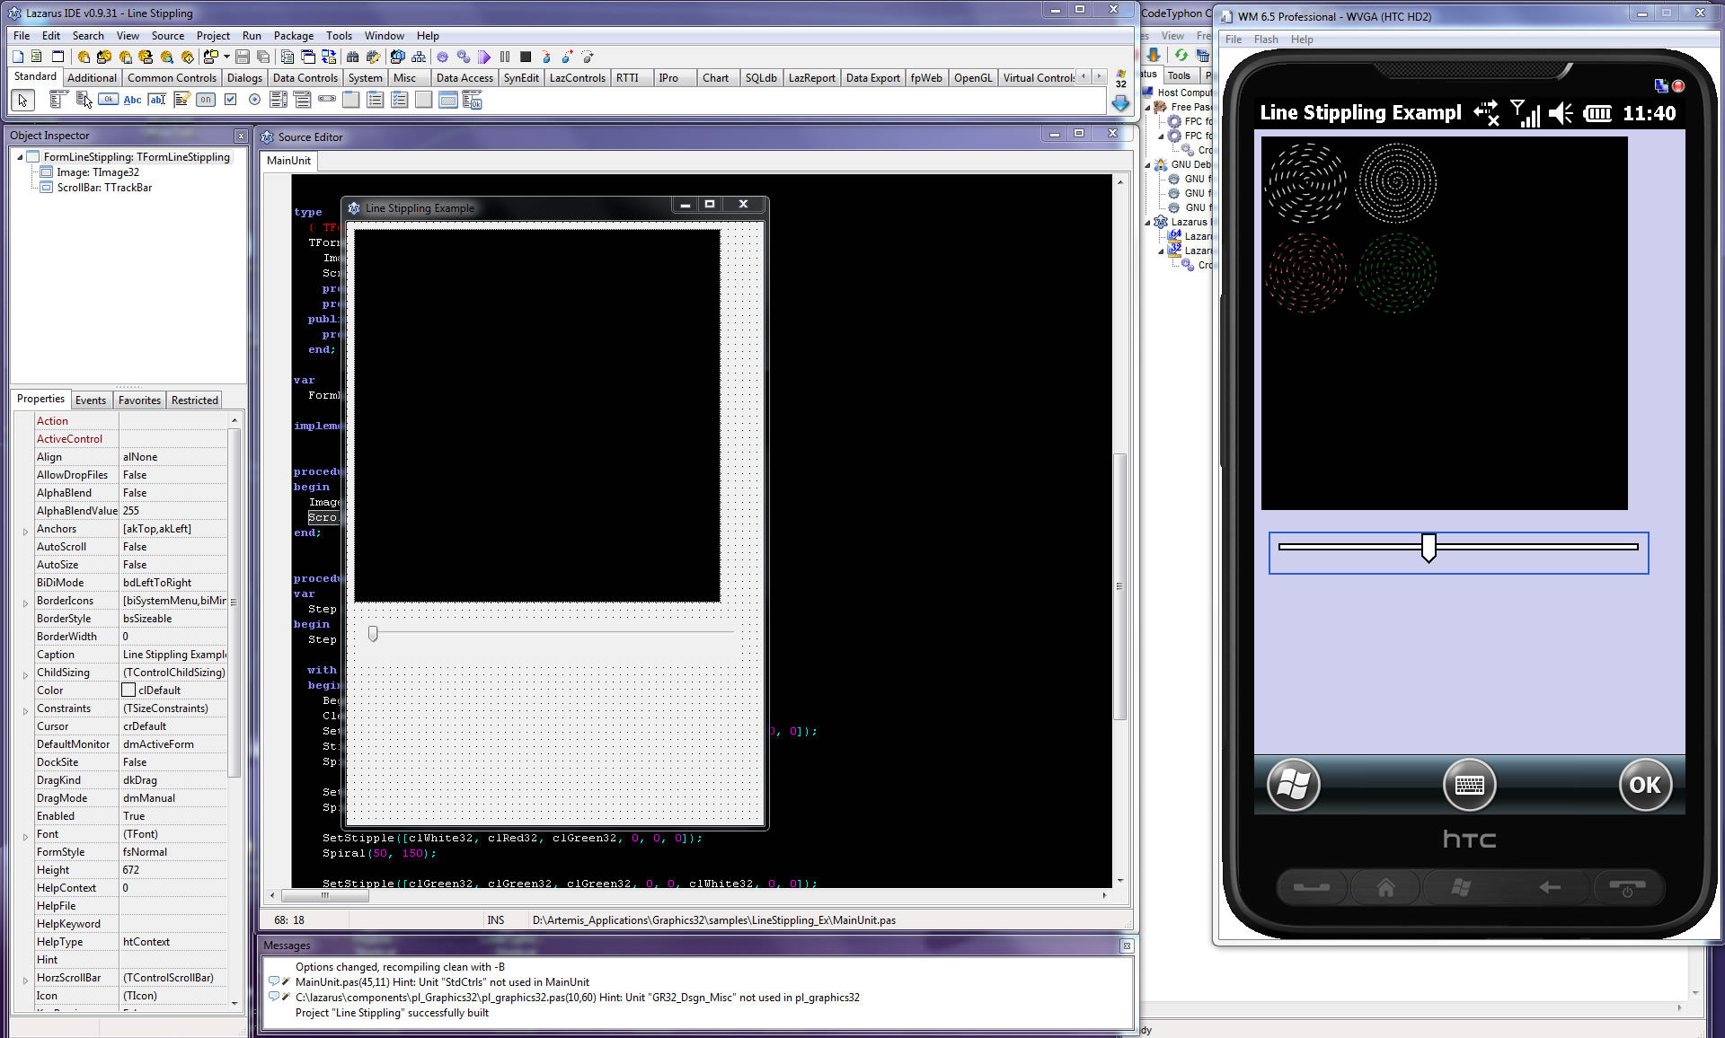Image resolution: width=1725 pixels, height=1038 pixels.
Task: Click the Stop toolbar icon
Action: point(526,57)
